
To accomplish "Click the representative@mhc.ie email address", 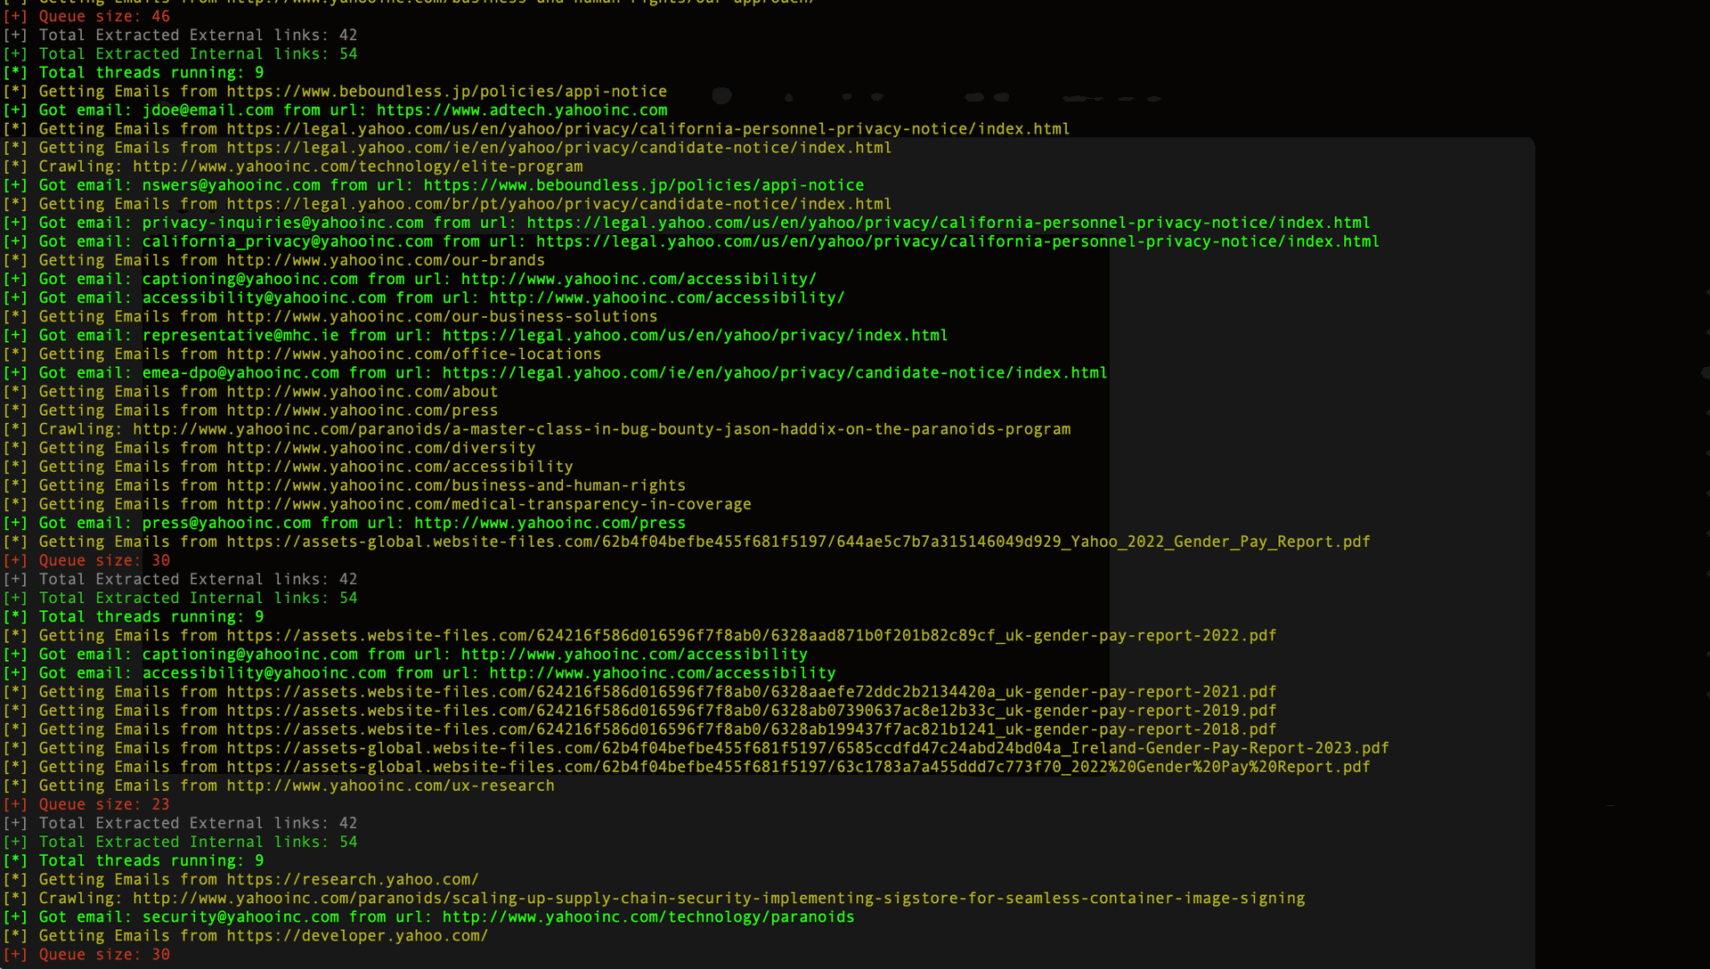I will 240,336.
